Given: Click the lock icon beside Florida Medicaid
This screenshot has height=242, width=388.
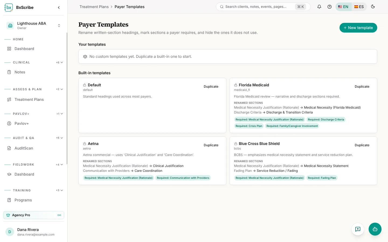Looking at the screenshot, I should click(236, 85).
